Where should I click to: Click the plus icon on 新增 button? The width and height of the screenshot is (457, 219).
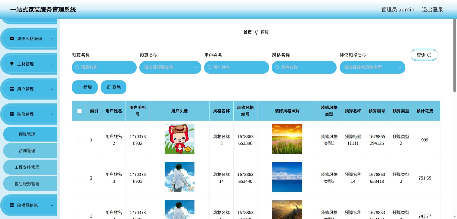(x=80, y=87)
